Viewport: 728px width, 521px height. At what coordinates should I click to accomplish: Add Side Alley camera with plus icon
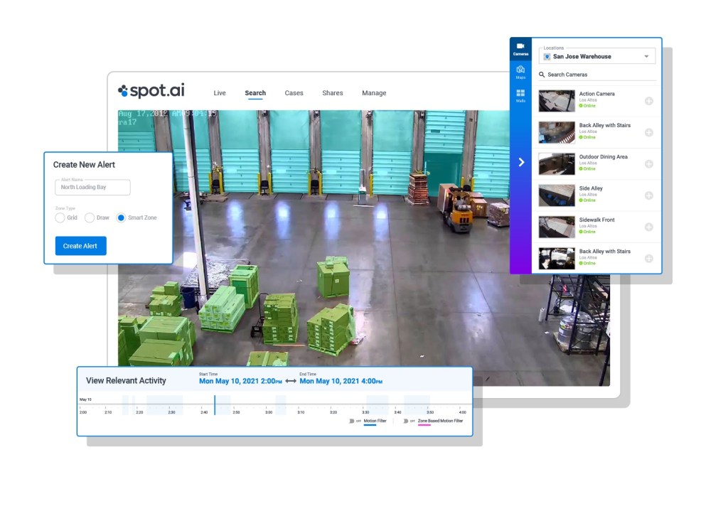coord(649,195)
